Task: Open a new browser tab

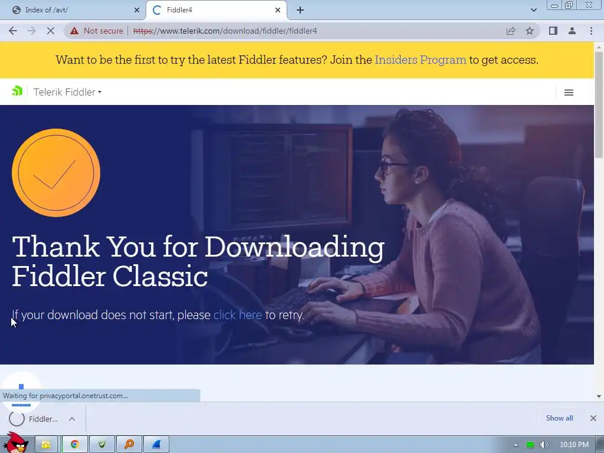Action: click(x=300, y=10)
